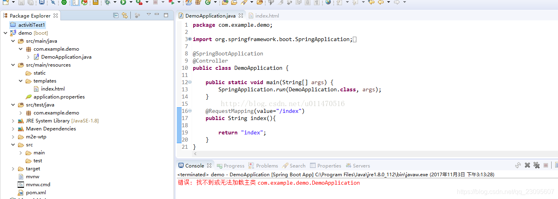The width and height of the screenshot is (558, 199).
Task: Click the globe Open Web Browser icon
Action: pyautogui.click(x=328, y=2)
